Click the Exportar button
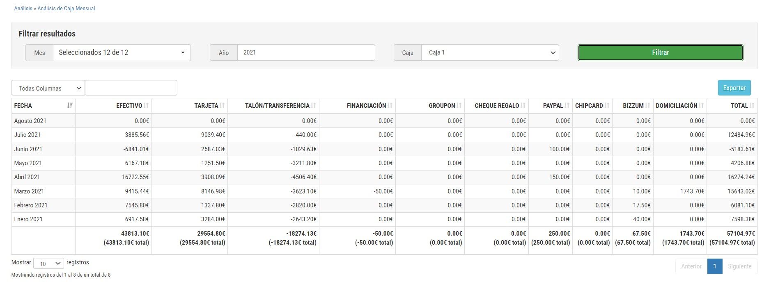 point(734,88)
